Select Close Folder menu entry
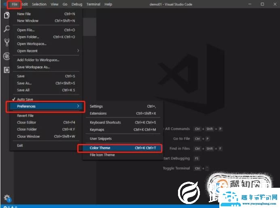This screenshot has width=280, height=208. point(46,129)
